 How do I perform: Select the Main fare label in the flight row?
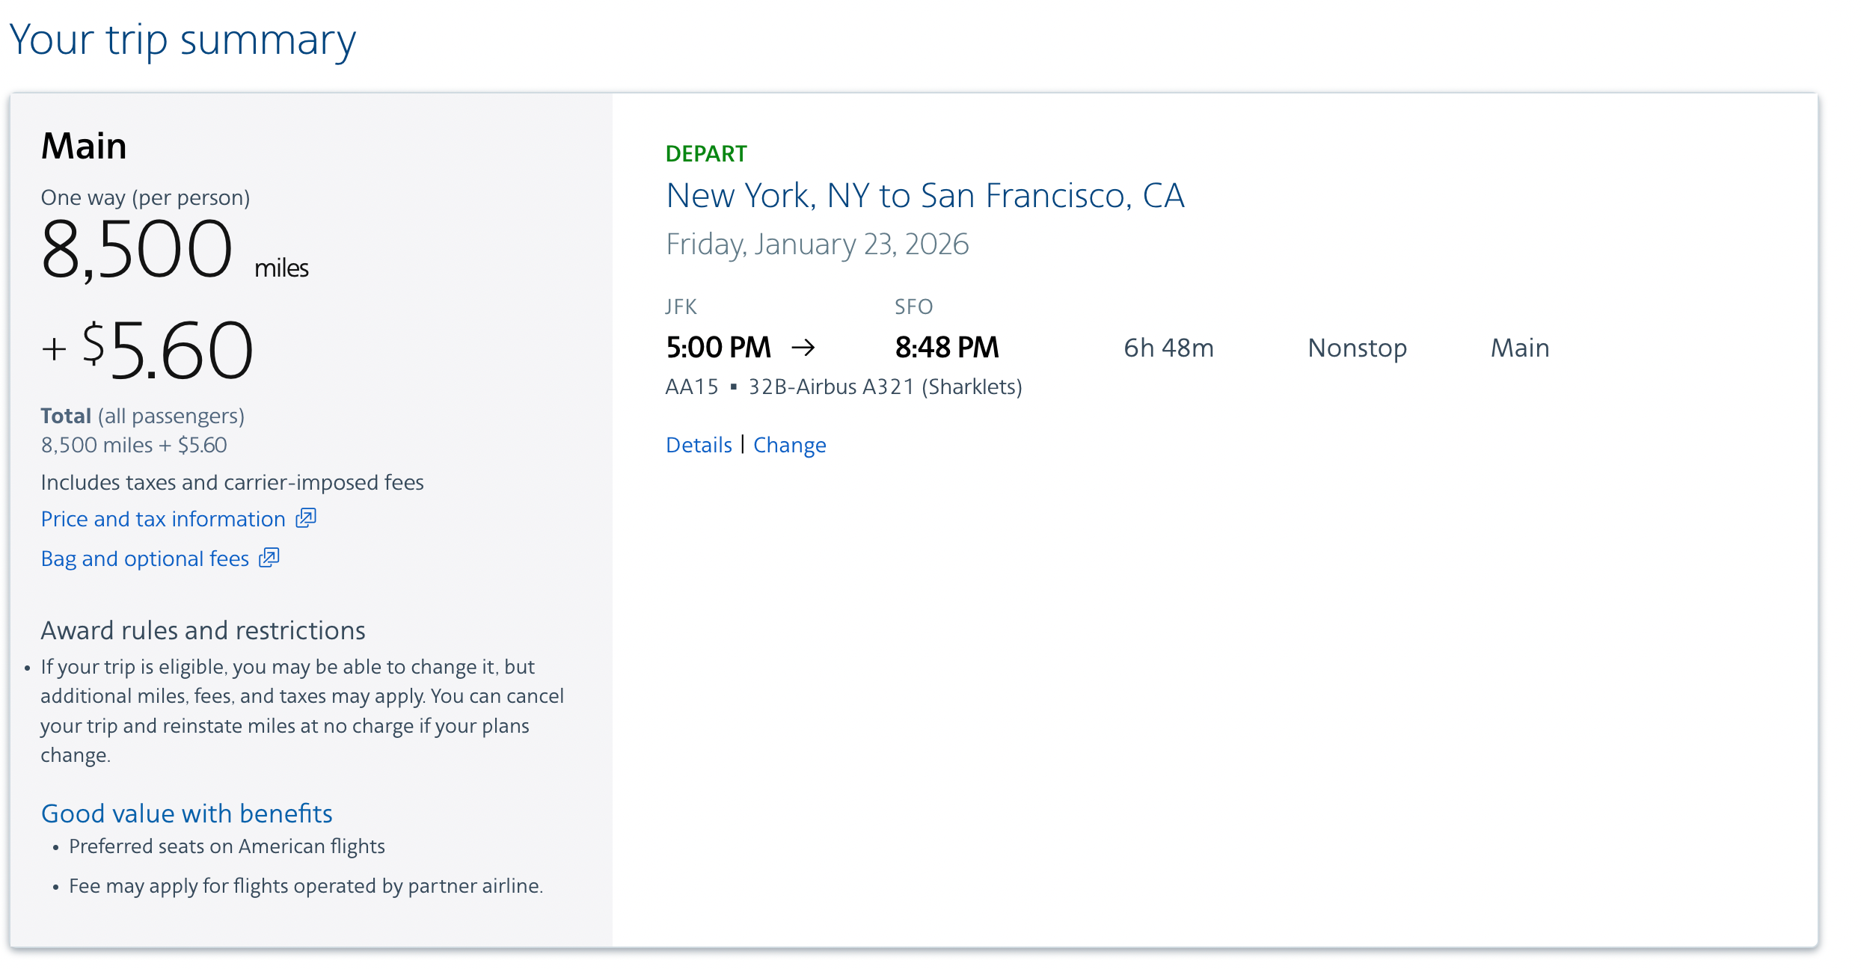pos(1519,346)
